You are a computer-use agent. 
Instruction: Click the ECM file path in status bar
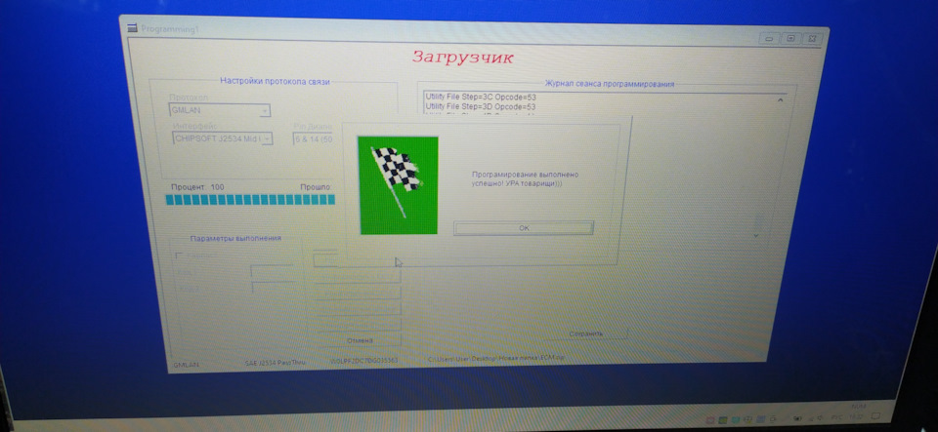click(496, 359)
